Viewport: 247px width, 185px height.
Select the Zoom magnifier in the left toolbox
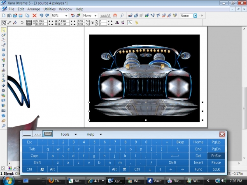(x=3, y=125)
